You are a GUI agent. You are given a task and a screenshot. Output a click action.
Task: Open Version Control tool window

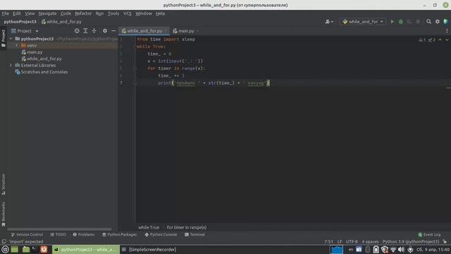pos(27,234)
